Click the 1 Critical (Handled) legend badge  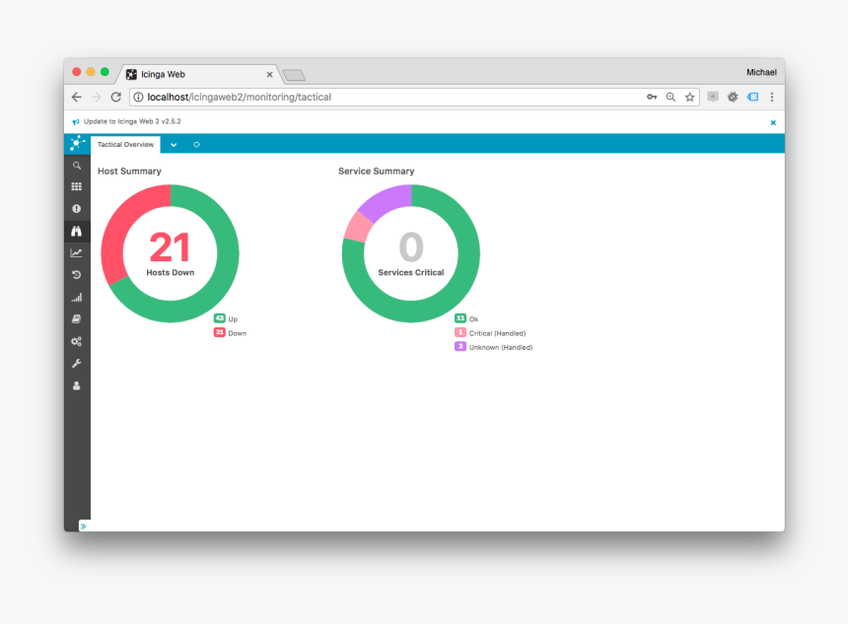460,332
